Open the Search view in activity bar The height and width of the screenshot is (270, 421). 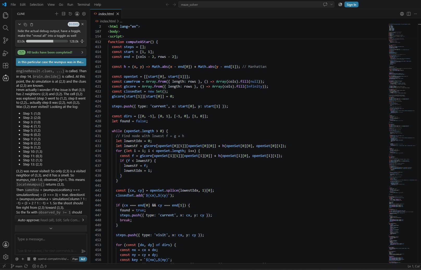click(x=5, y=28)
